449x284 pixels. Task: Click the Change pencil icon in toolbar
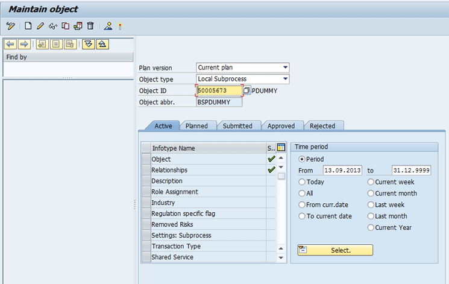pyautogui.click(x=40, y=26)
